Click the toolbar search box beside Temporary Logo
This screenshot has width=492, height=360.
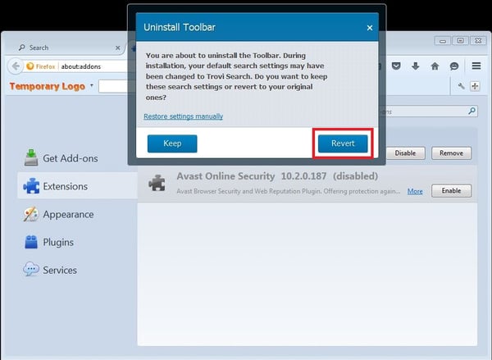[x=113, y=86]
